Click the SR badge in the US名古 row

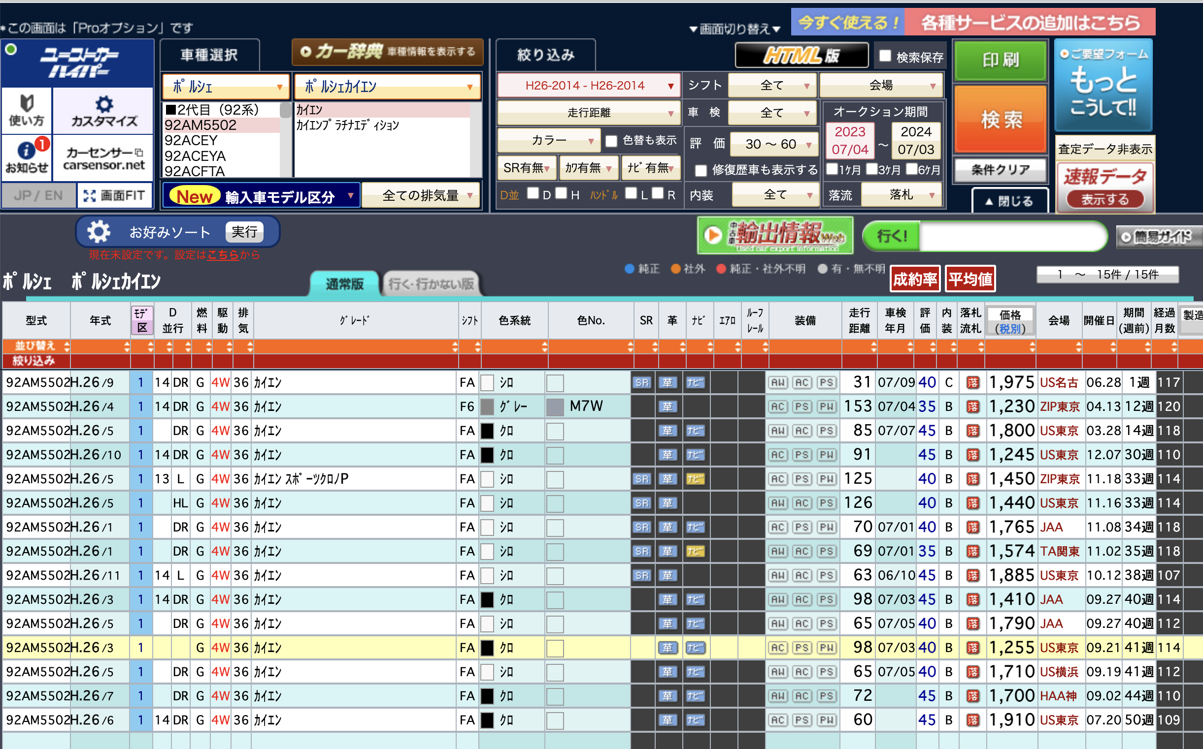pyautogui.click(x=642, y=382)
